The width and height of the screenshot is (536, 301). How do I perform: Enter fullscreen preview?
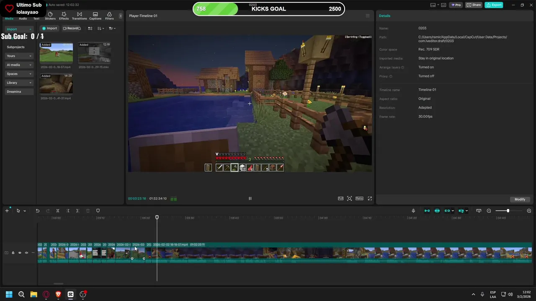click(370, 199)
